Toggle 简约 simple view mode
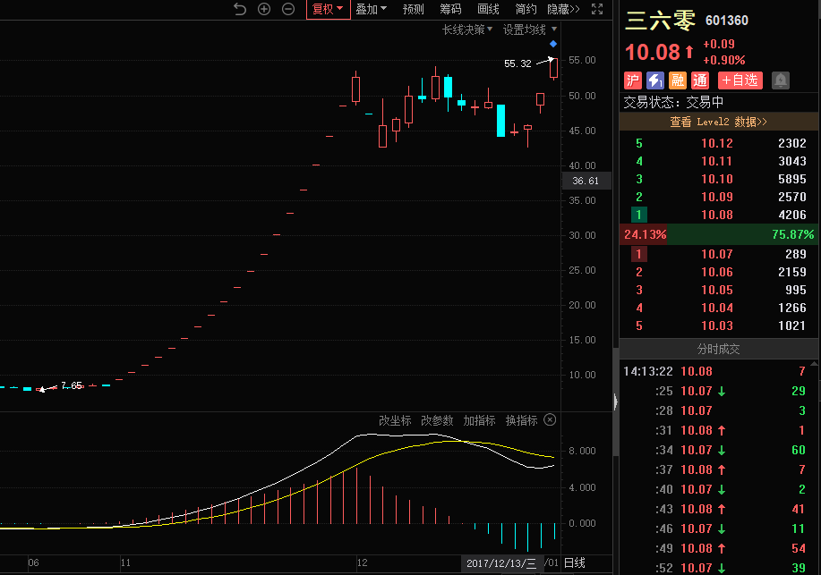 (526, 9)
